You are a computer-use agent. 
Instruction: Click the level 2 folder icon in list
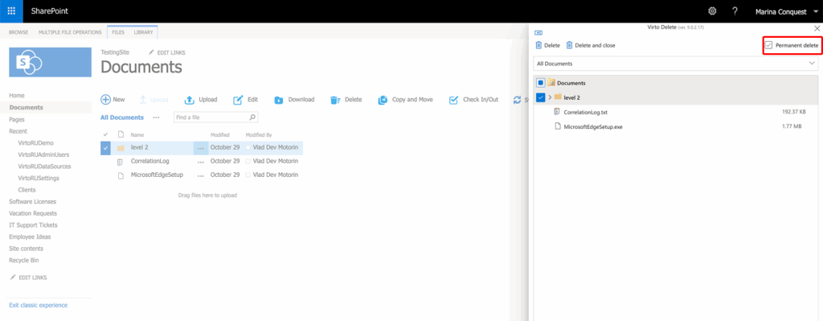(x=121, y=148)
